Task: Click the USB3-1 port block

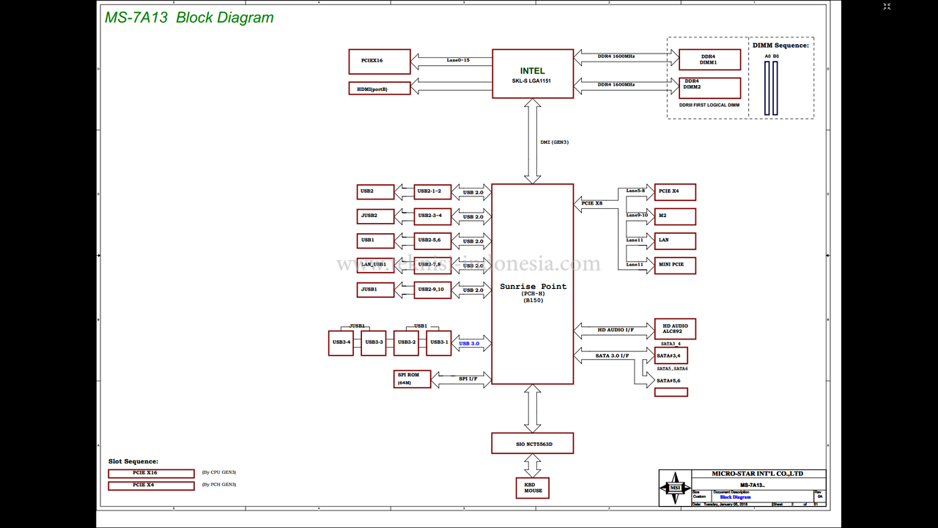Action: pyautogui.click(x=439, y=342)
